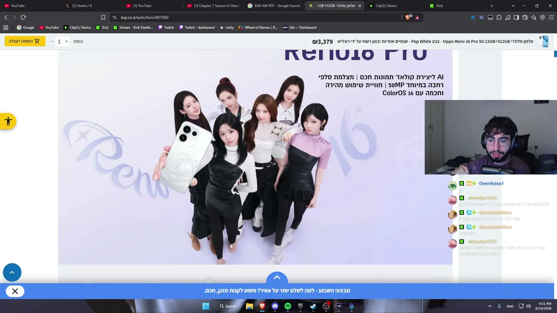The height and width of the screenshot is (313, 557).
Task: Open Discord from the taskbar
Action: pos(275,306)
